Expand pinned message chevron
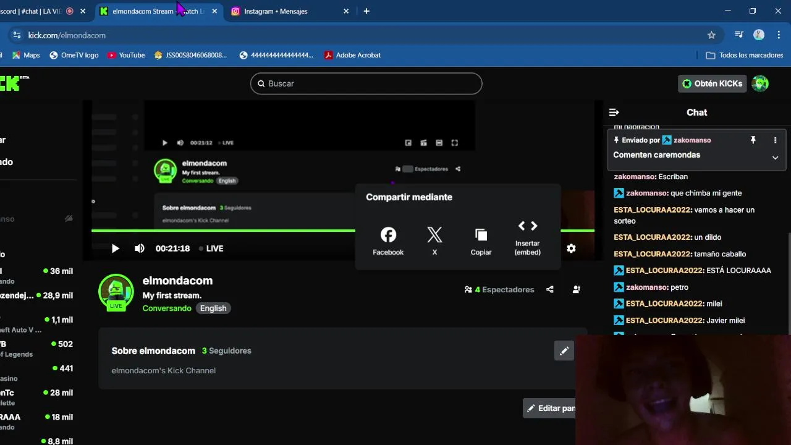Screen dimensions: 791x445 point(775,158)
